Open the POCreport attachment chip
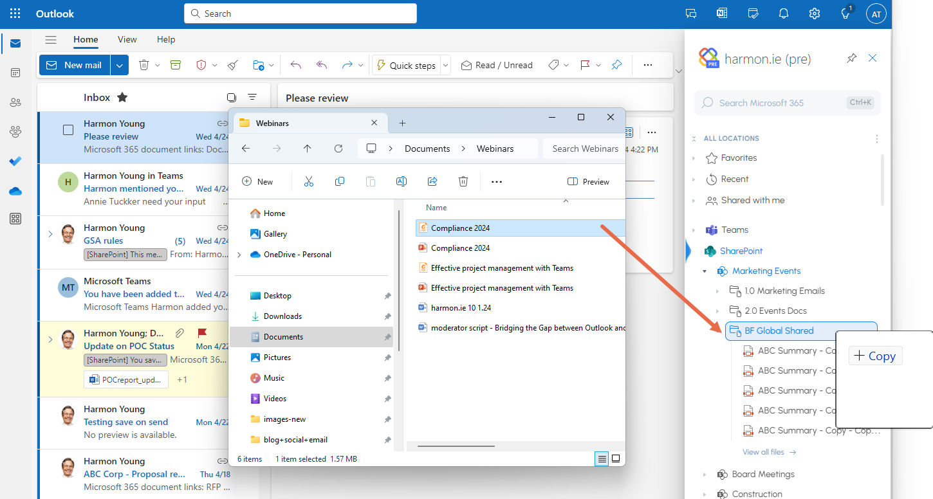The width and height of the screenshot is (933, 499). tap(126, 379)
